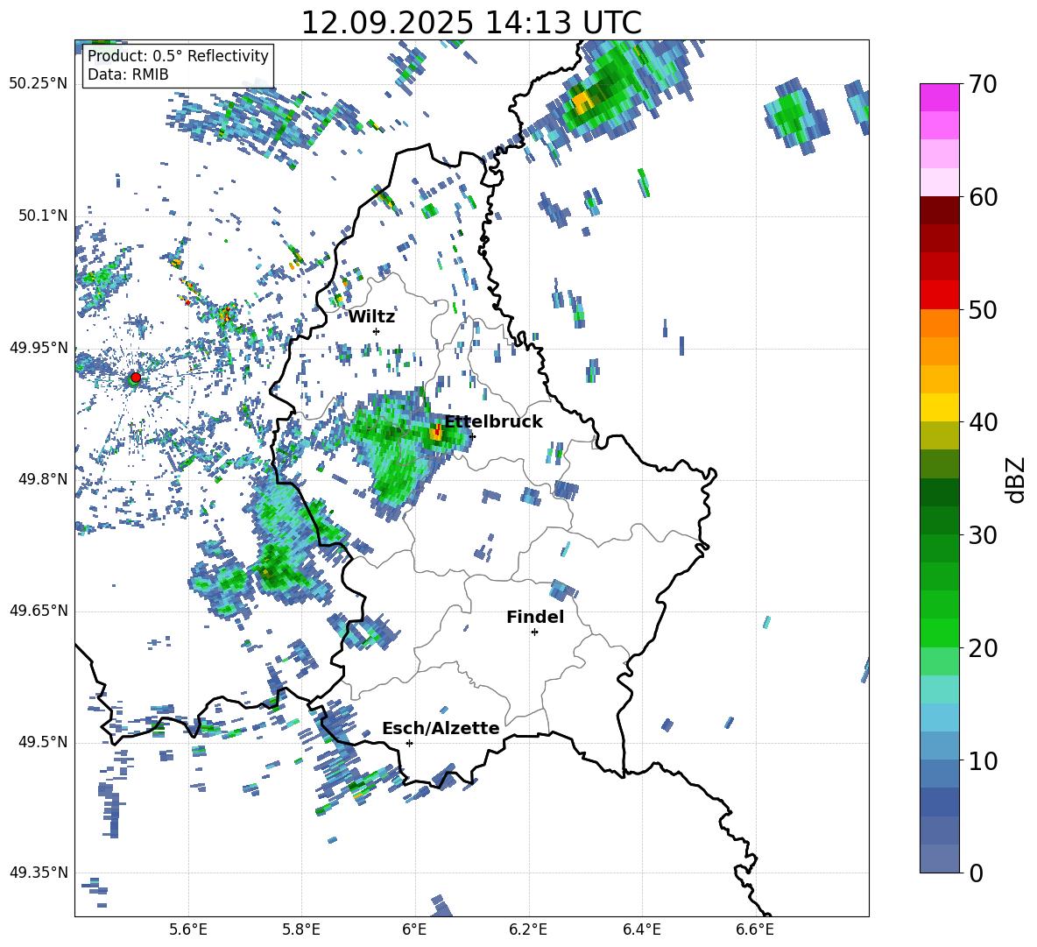Click the 49.95°N latitude label
The height and width of the screenshot is (947, 1037).
[x=39, y=348]
